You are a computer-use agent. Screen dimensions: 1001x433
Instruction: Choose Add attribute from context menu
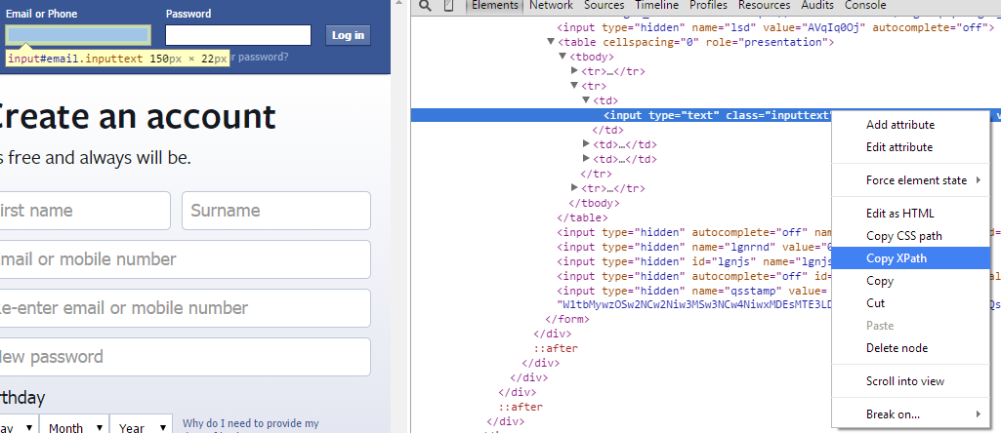911,125
